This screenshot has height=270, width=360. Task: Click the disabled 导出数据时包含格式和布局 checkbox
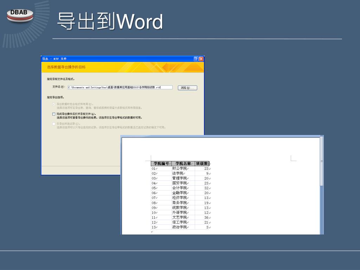pyautogui.click(x=54, y=104)
